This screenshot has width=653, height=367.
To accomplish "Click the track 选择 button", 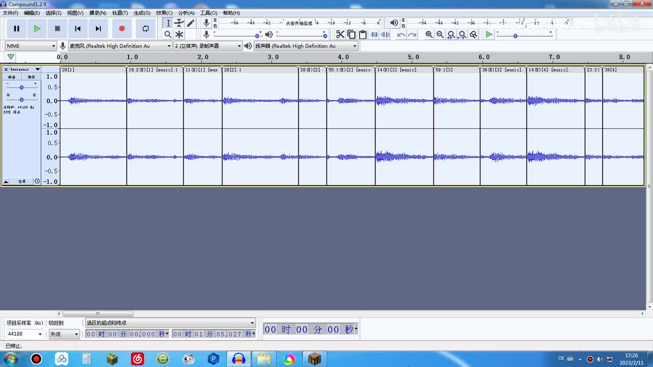I will [22, 181].
